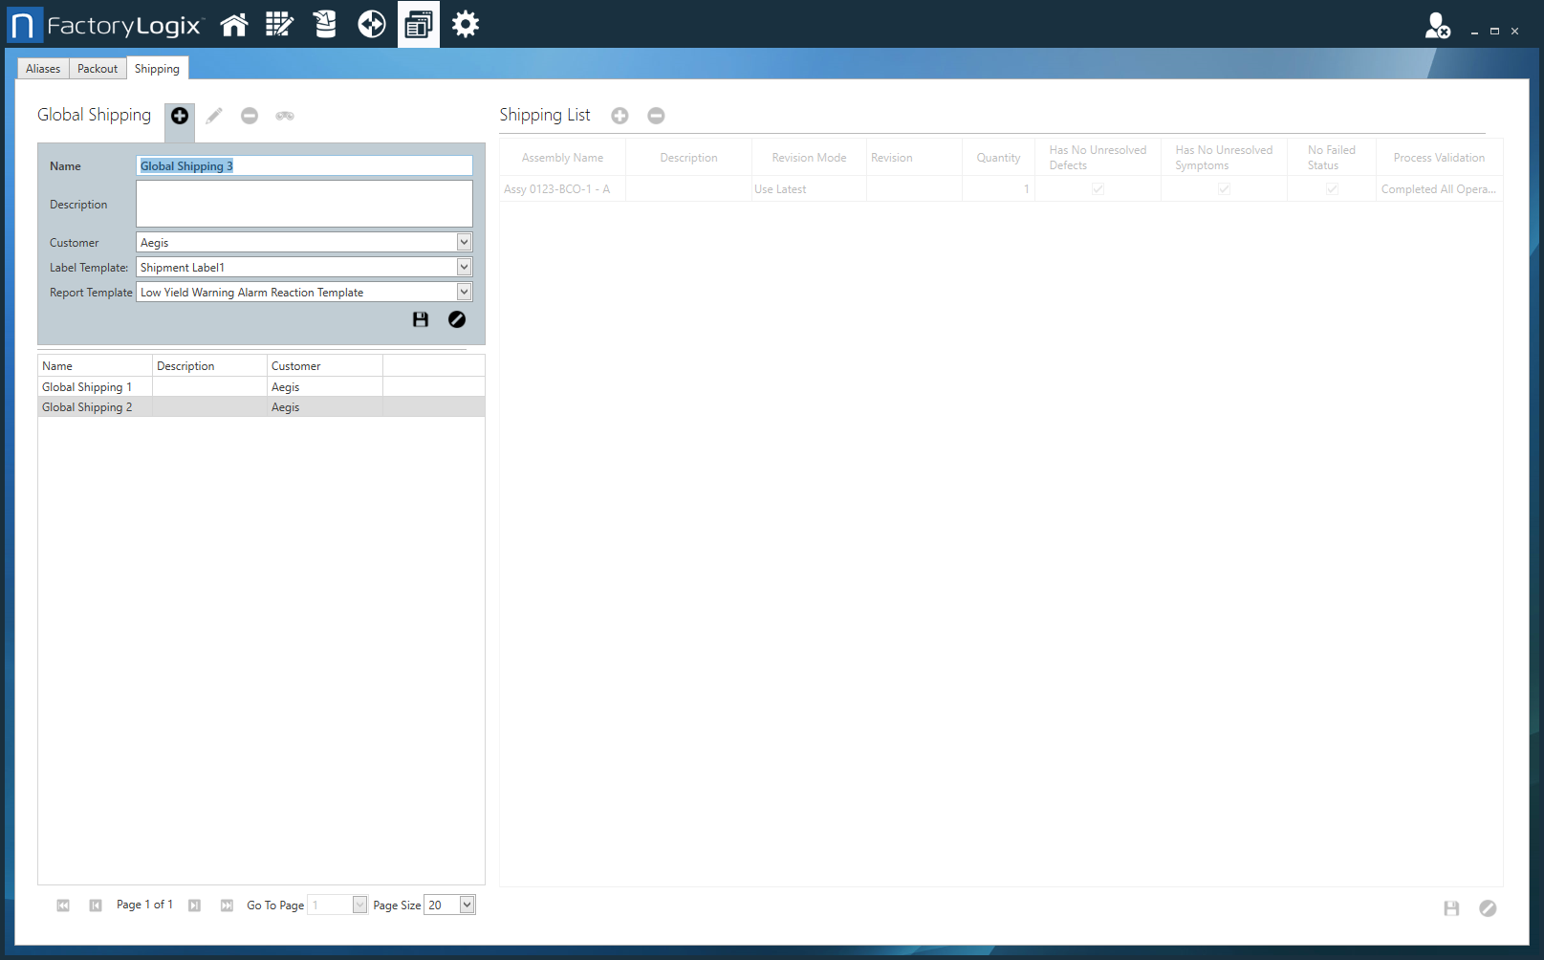The height and width of the screenshot is (960, 1544).
Task: Click the edit pencil icon for Global Shipping
Action: pos(214,116)
